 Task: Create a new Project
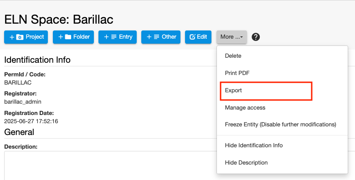(x=26, y=37)
